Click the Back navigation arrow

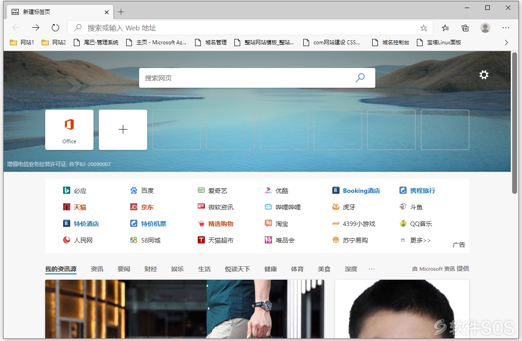pyautogui.click(x=16, y=28)
